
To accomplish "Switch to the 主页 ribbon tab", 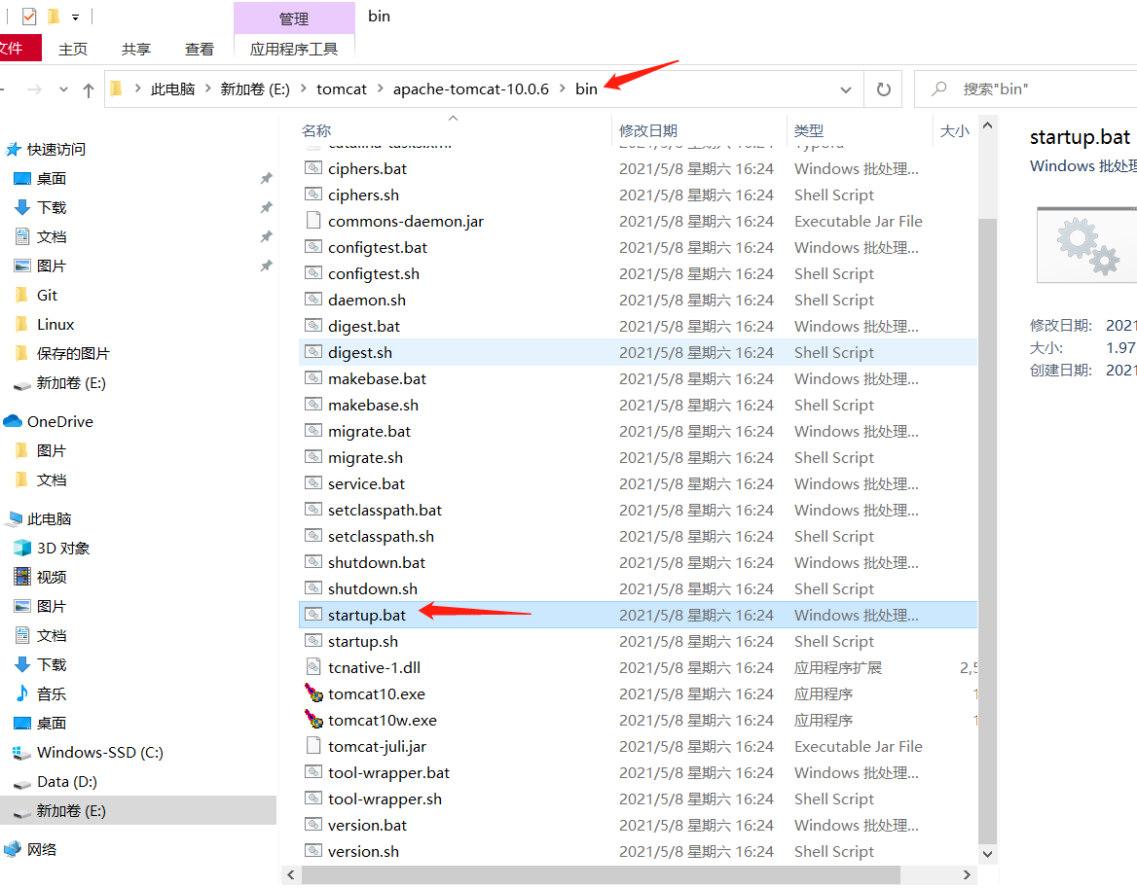I will click(72, 50).
